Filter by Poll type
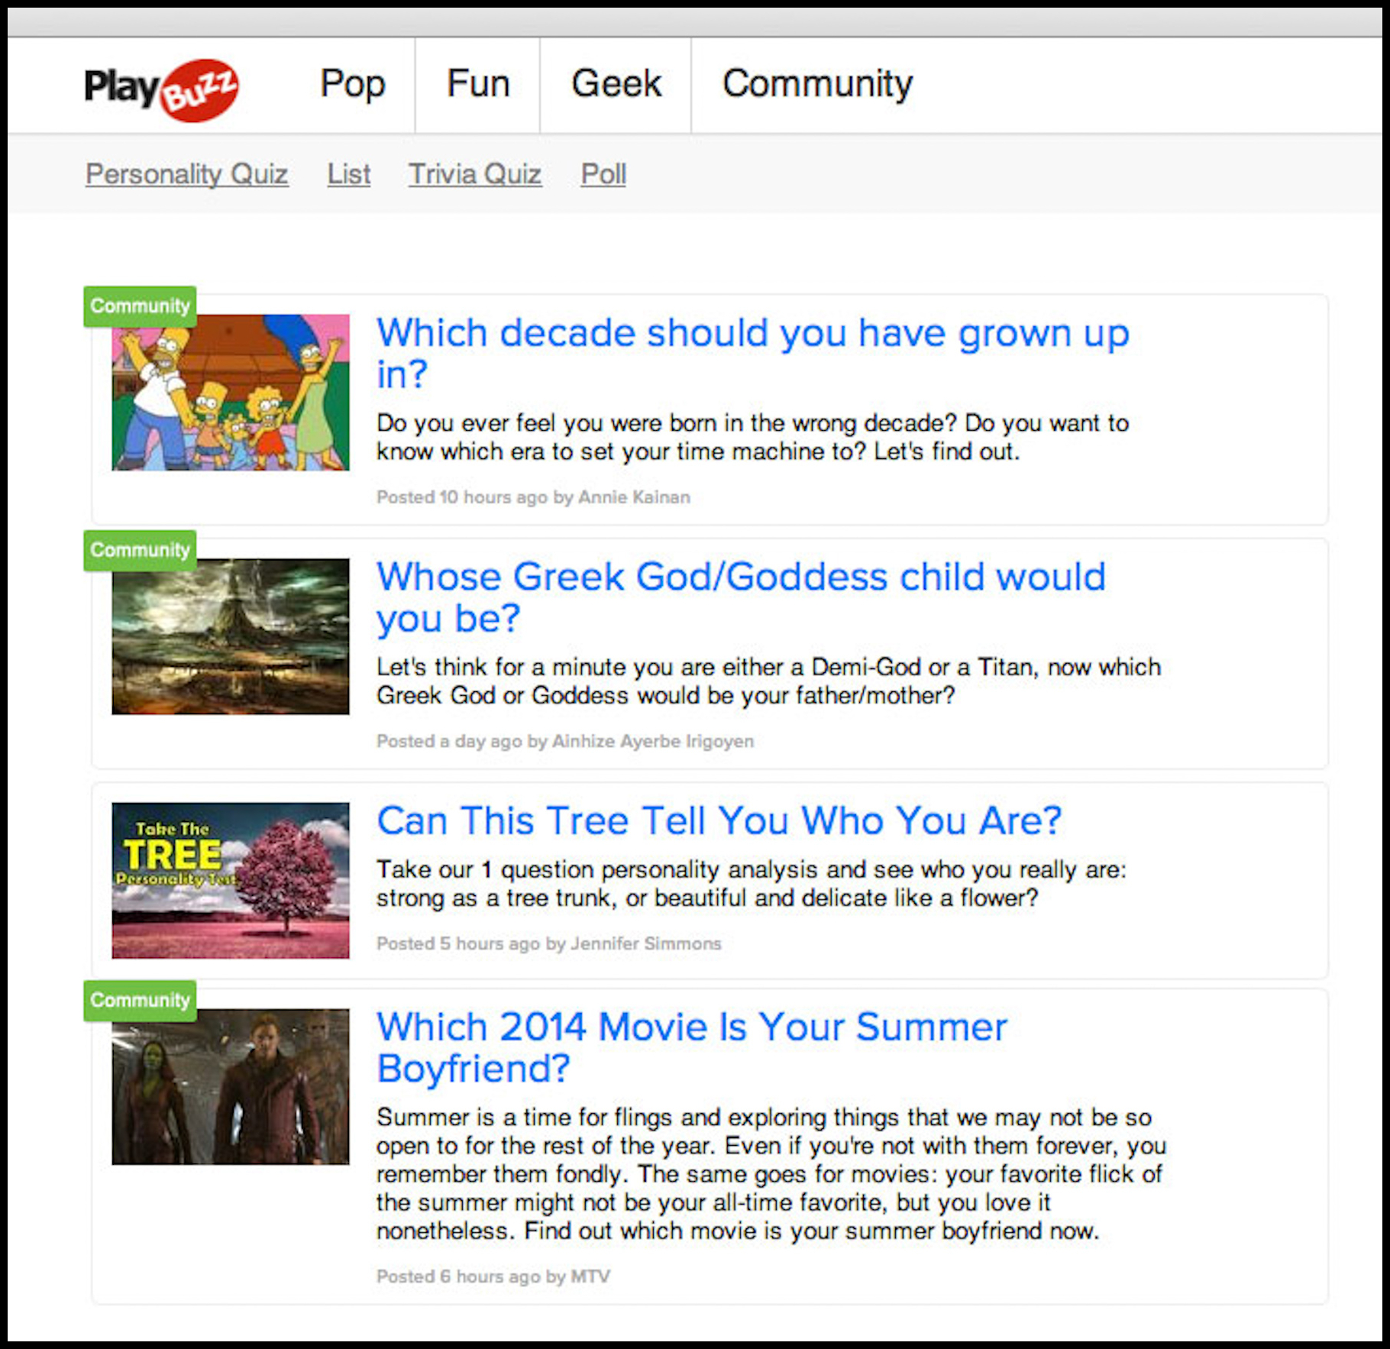The image size is (1390, 1349). 603,174
